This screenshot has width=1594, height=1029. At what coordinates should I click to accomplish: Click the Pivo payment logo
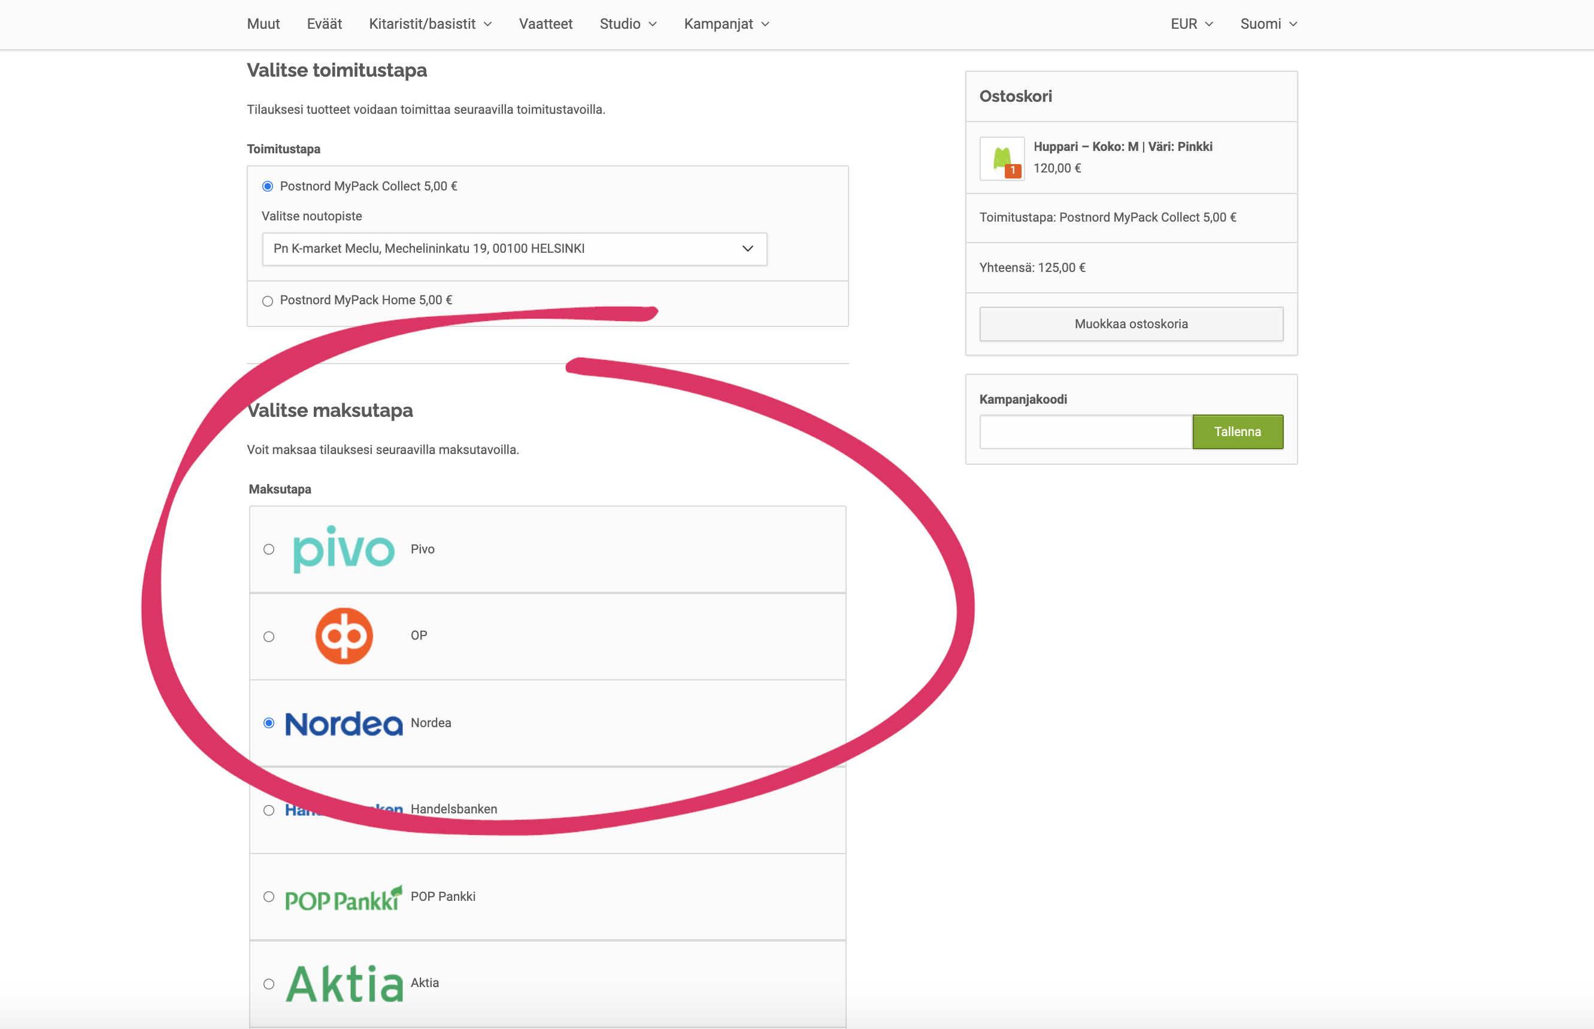(x=343, y=549)
